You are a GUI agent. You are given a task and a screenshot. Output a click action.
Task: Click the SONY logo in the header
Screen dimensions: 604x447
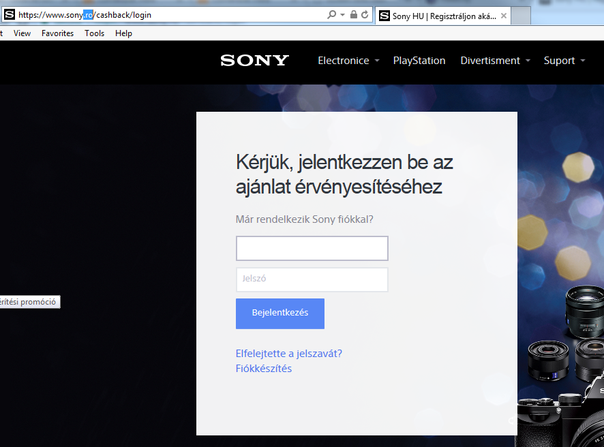pyautogui.click(x=254, y=61)
